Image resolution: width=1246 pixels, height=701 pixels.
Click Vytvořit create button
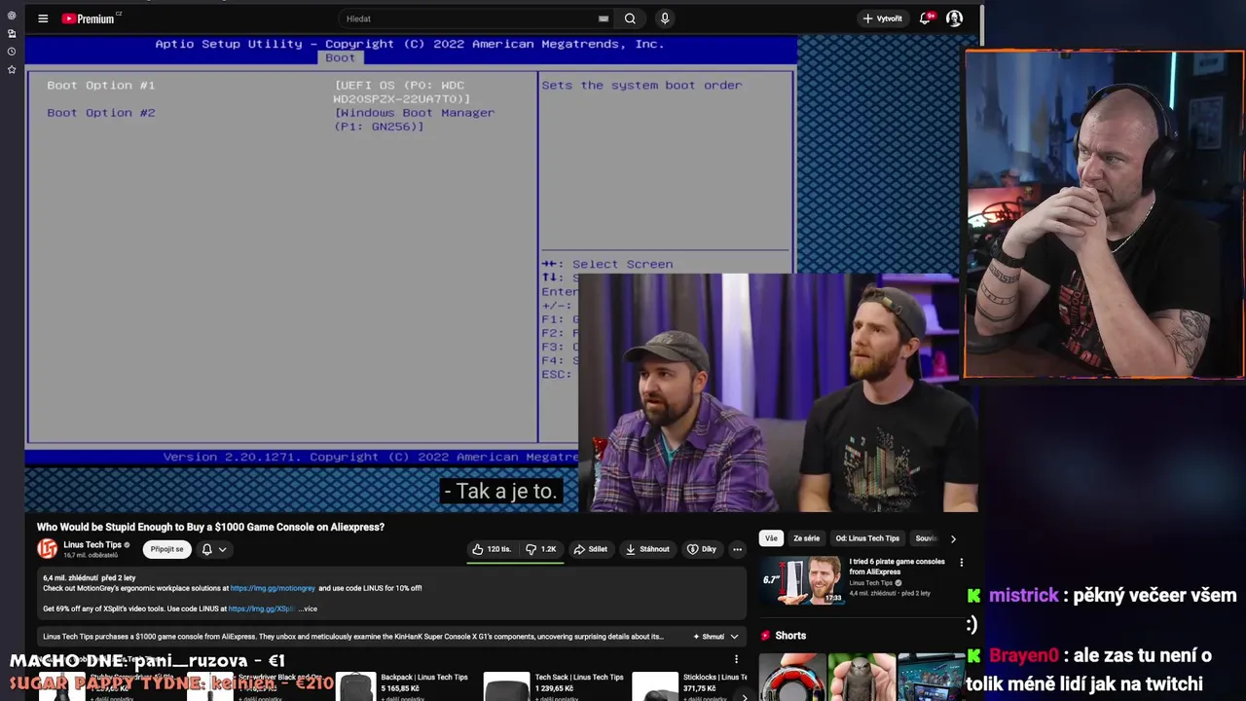point(882,18)
